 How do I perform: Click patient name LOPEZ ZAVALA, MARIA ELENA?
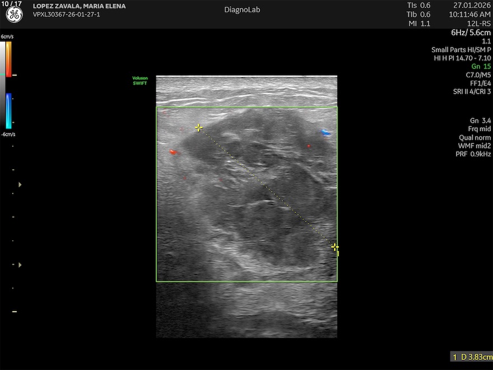click(79, 6)
